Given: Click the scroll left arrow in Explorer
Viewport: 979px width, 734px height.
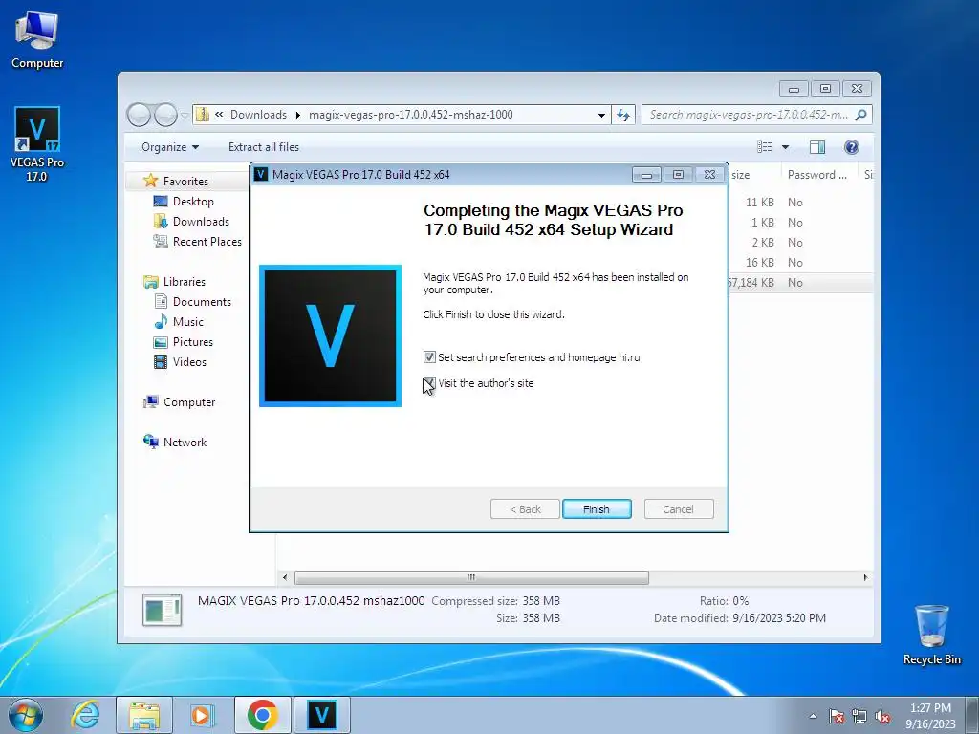Looking at the screenshot, I should click(285, 577).
